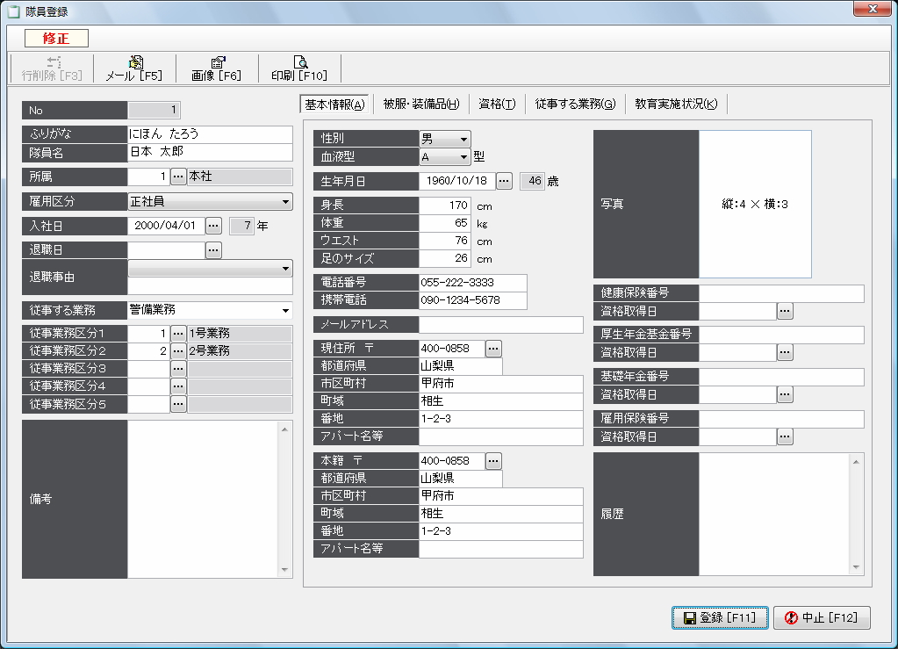Click the 印刷 [F10] print icon
The width and height of the screenshot is (898, 649).
299,69
